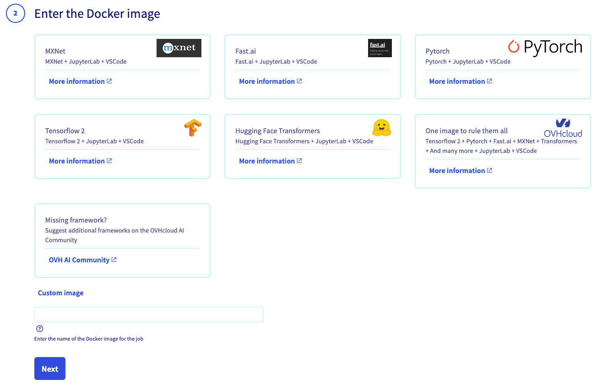The width and height of the screenshot is (602, 385).
Task: Open More information for MXNet
Action: [x=80, y=81]
